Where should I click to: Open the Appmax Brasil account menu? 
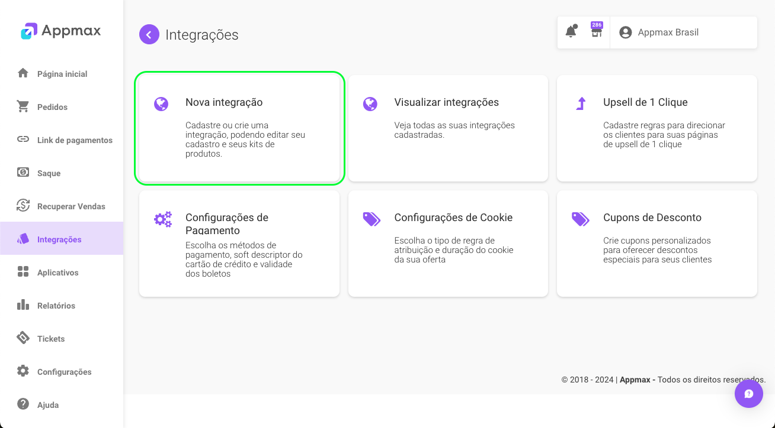pos(659,33)
